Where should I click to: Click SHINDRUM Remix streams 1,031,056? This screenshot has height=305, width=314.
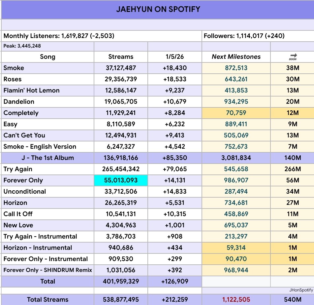click(121, 270)
